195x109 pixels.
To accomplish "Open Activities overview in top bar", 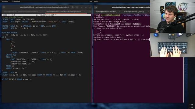I will click(x=5, y=1).
